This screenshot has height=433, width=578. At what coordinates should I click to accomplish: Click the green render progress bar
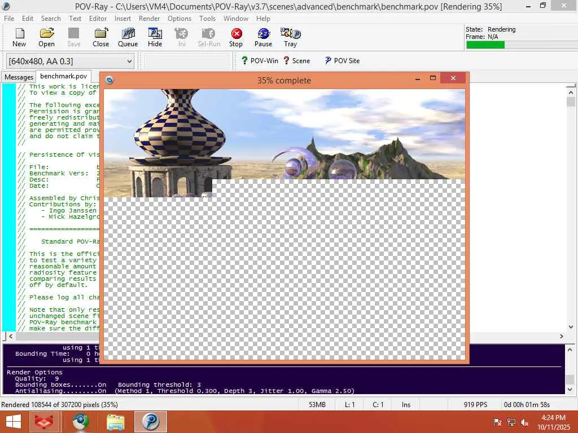(x=485, y=45)
